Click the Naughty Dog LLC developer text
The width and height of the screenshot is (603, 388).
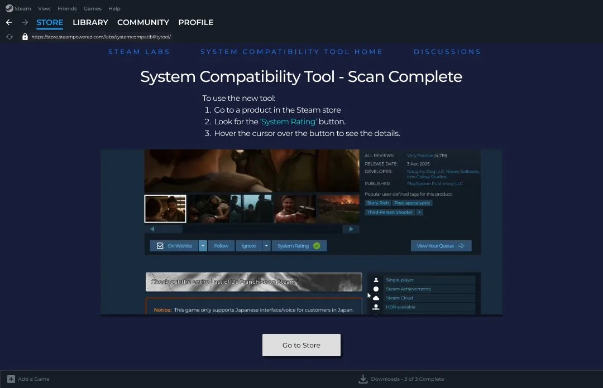coord(425,172)
